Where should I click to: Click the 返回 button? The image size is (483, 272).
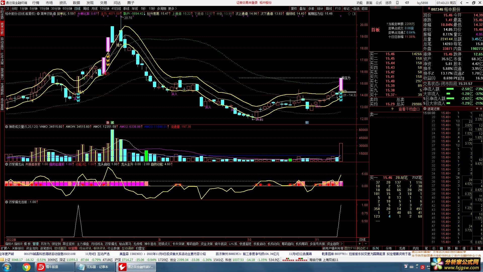[365, 9]
